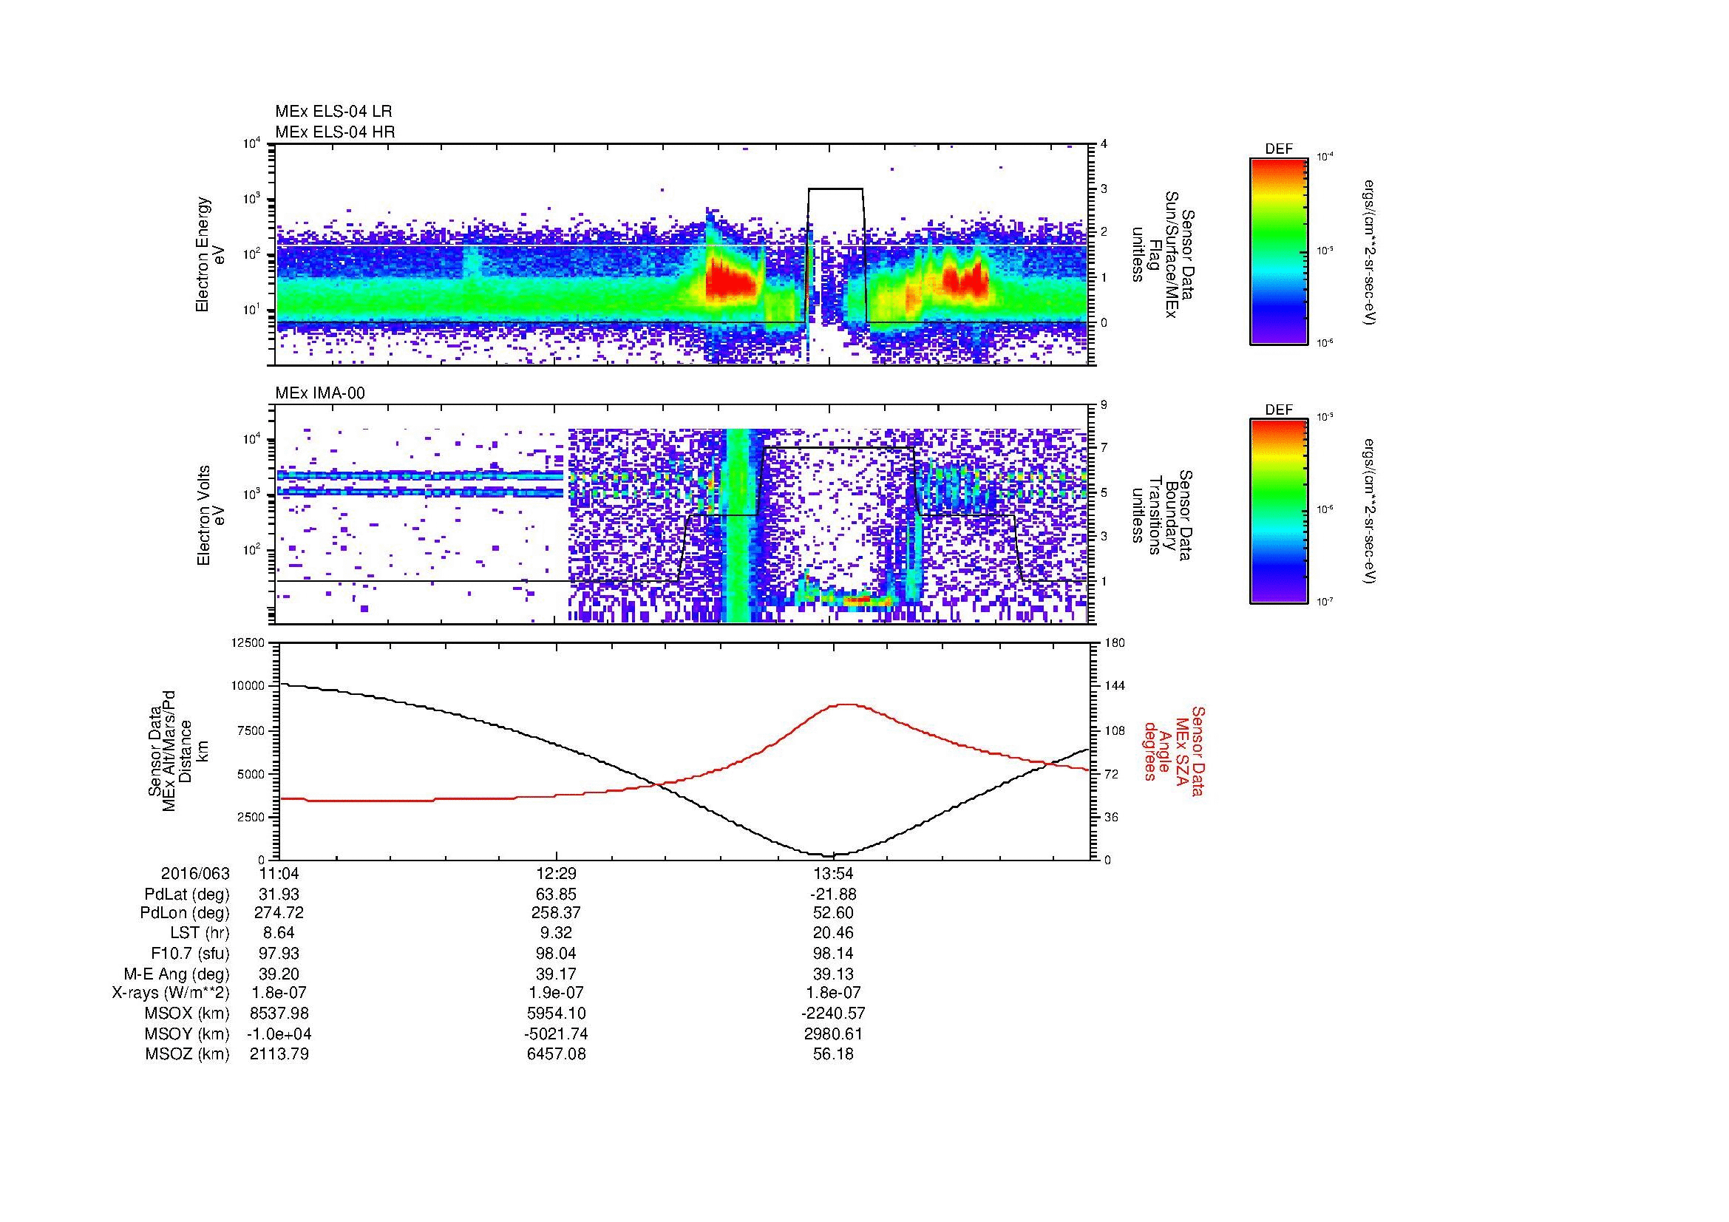Click the PdLat value -21.88
This screenshot has width=1729, height=1222.
click(833, 895)
